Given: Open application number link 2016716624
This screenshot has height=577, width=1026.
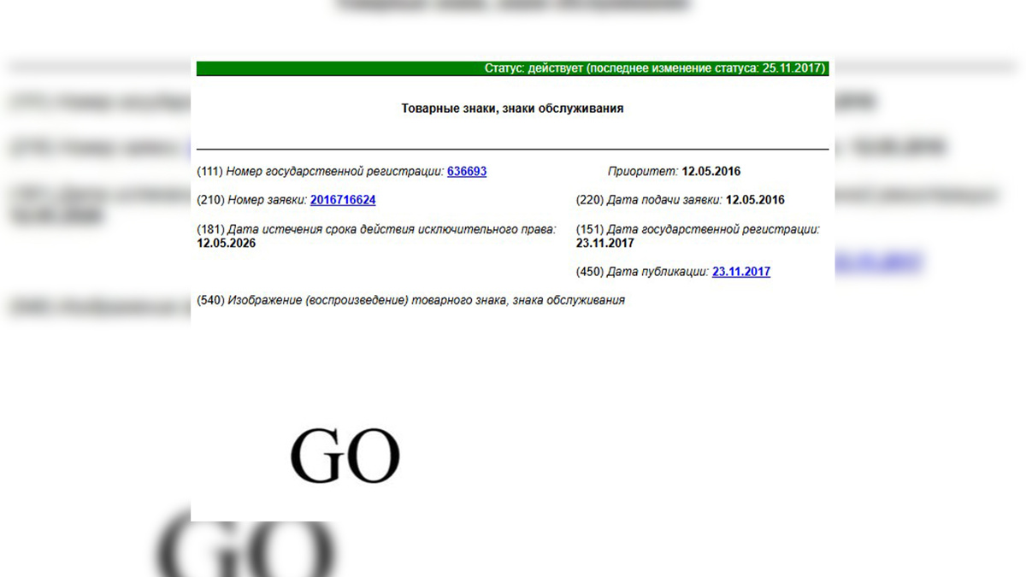Looking at the screenshot, I should [343, 200].
